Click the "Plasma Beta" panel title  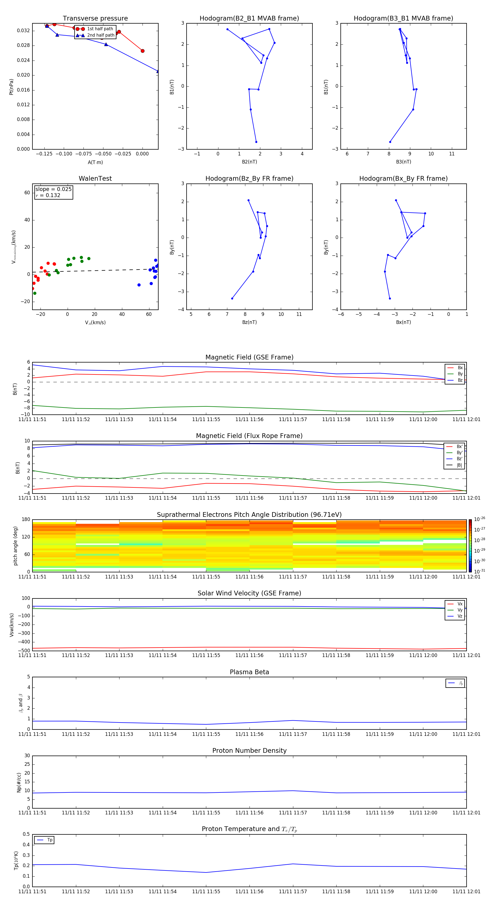pyautogui.click(x=249, y=672)
